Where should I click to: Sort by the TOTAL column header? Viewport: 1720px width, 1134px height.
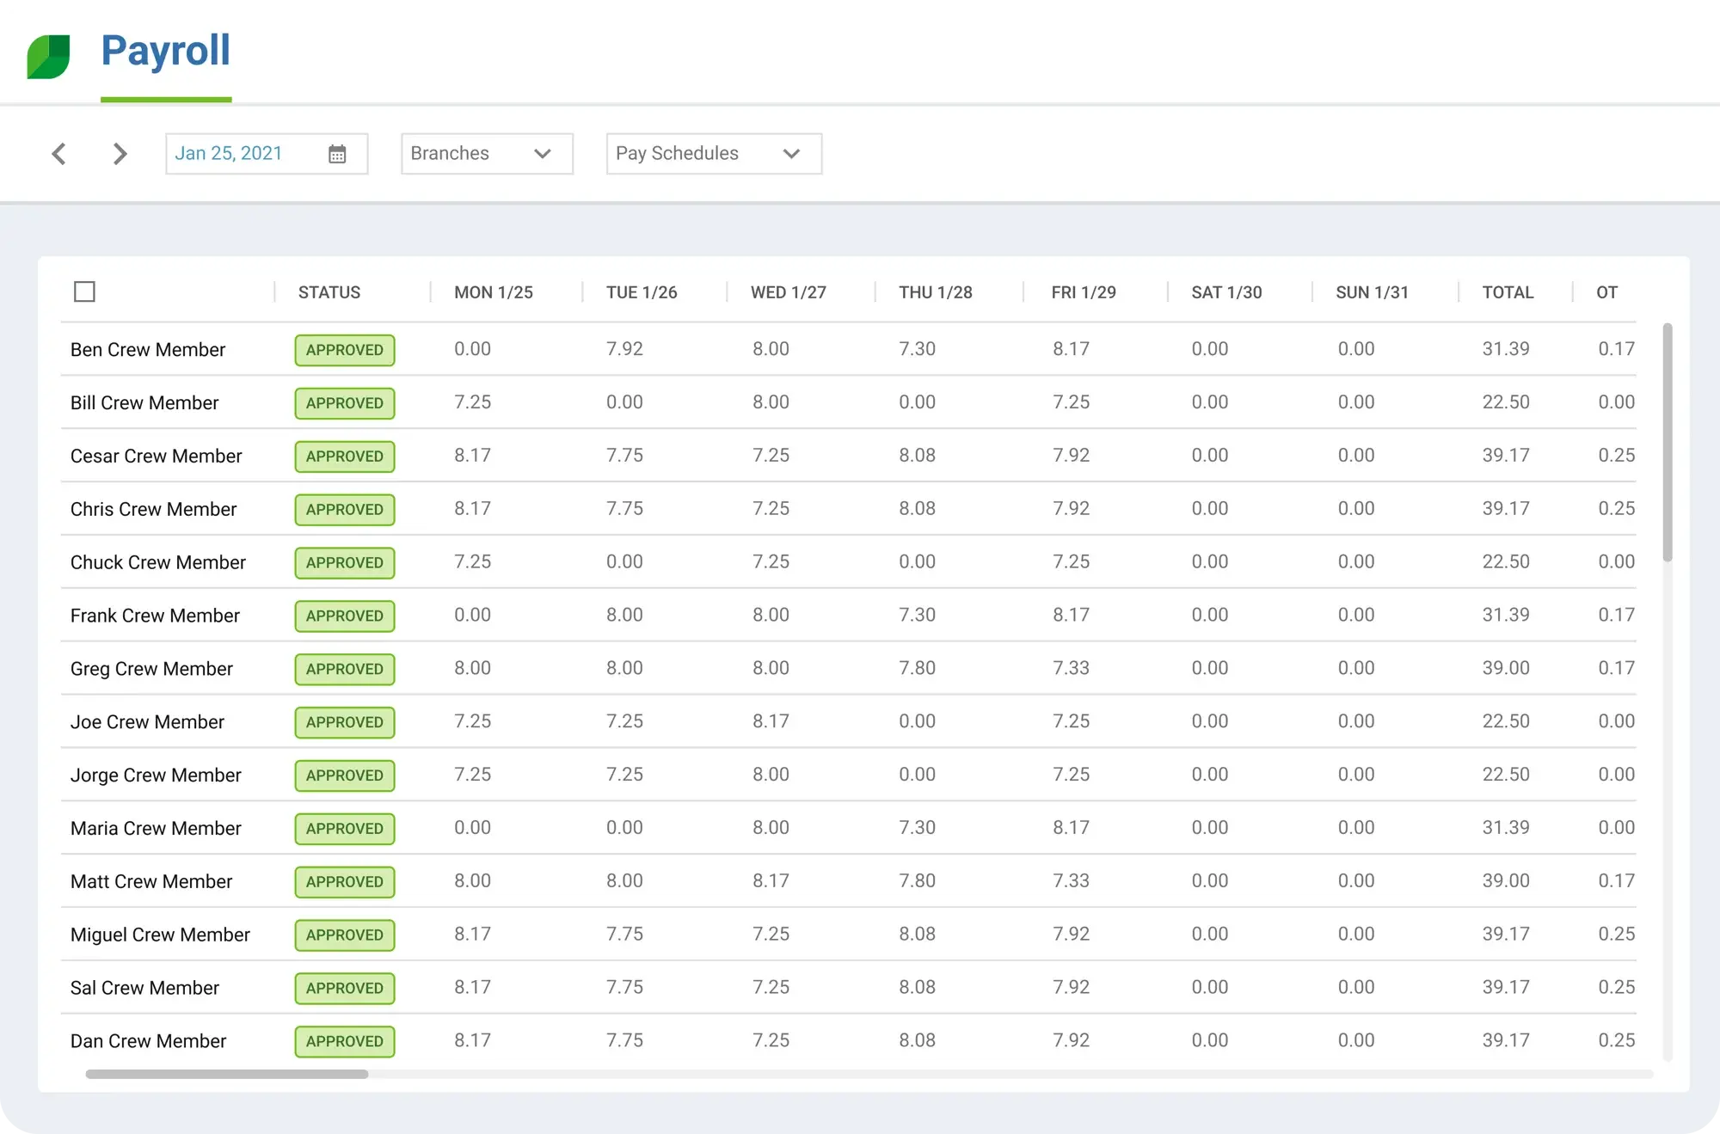pyautogui.click(x=1508, y=292)
